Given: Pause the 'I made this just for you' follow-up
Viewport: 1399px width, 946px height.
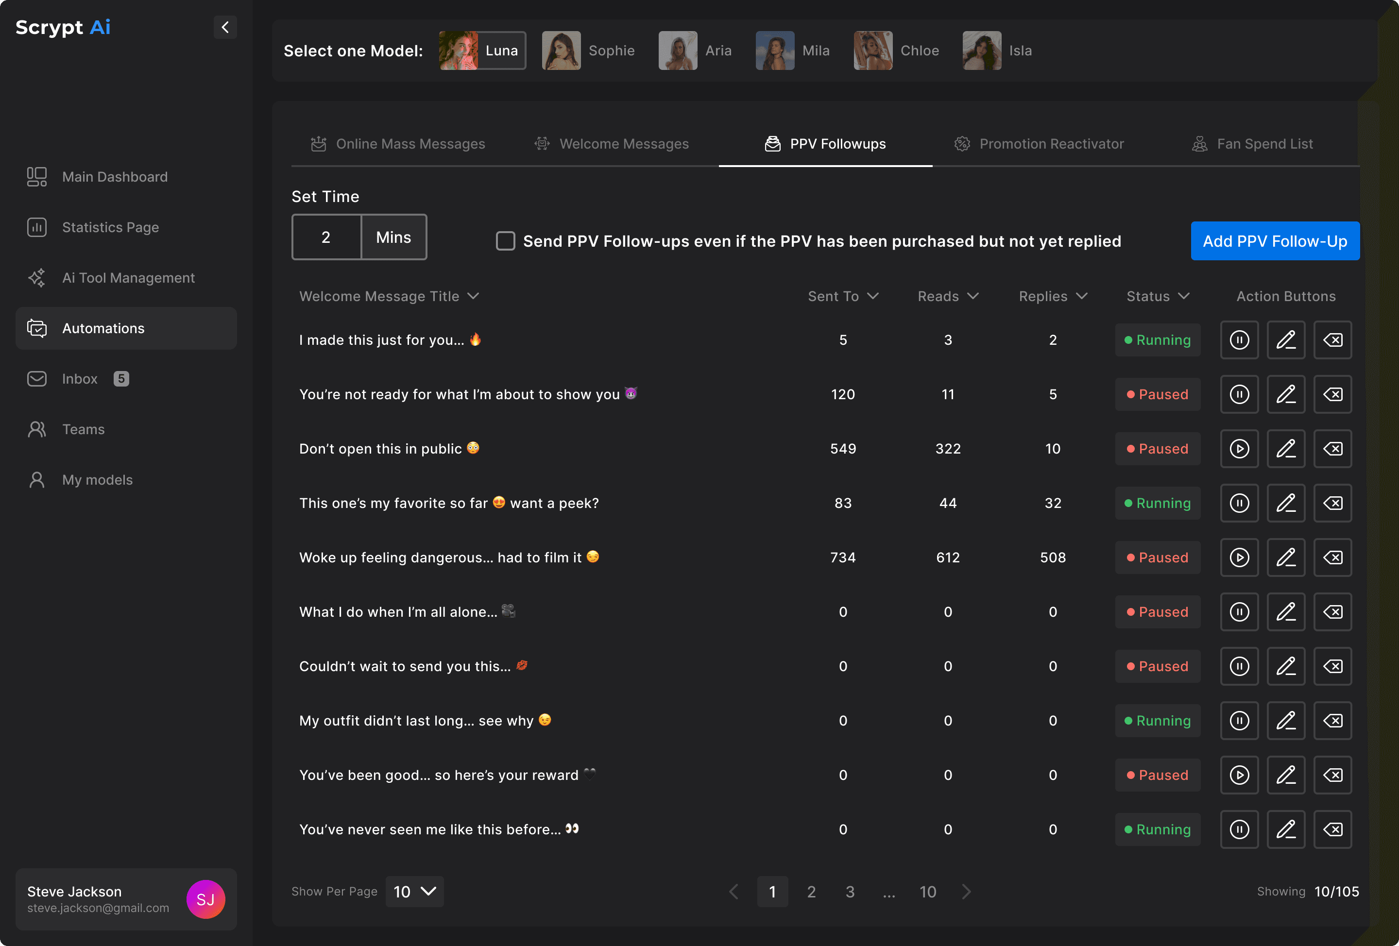Looking at the screenshot, I should (1239, 340).
